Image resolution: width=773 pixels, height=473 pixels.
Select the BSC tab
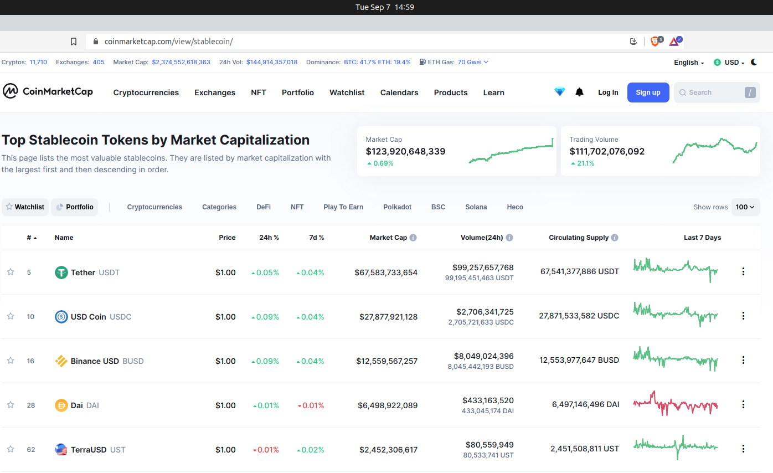click(439, 207)
